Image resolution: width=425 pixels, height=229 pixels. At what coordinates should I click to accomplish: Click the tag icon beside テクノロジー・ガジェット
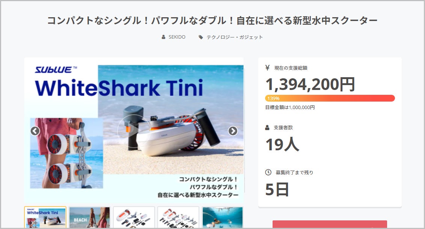coord(200,37)
